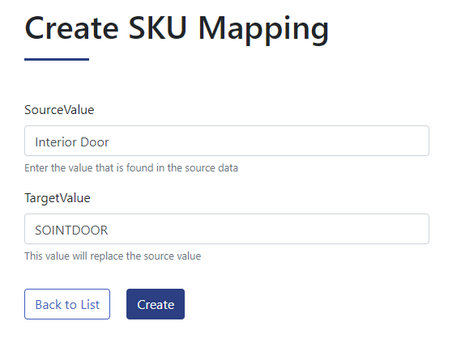Click the word 'SKU' in the title
Image resolution: width=461 pixels, height=351 pixels.
click(x=158, y=27)
